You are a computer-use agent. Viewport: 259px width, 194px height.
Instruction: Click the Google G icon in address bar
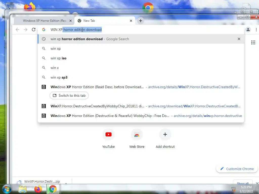(x=44, y=30)
